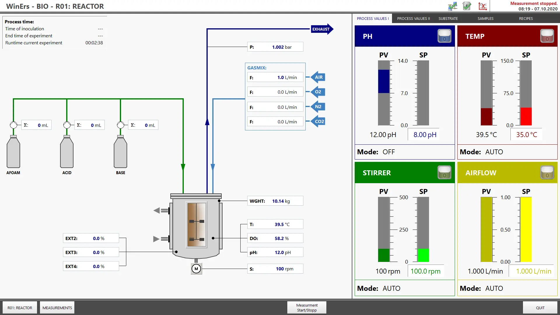Toggle the PH controller switch

click(444, 36)
